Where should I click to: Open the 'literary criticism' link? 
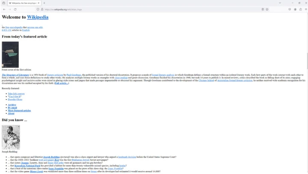55,75
